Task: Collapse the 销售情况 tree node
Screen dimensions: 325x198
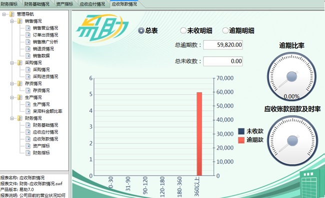Action: (12, 21)
